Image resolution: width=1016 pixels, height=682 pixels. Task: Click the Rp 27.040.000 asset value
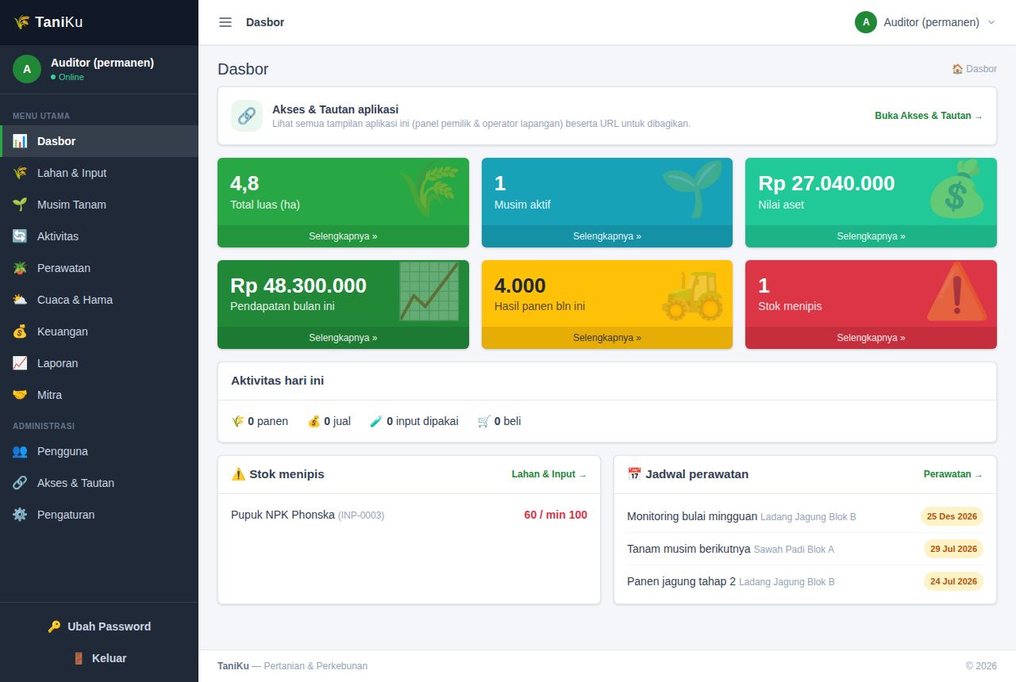coord(826,183)
